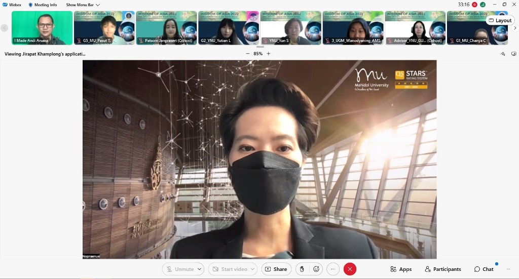Toggle the Unmute microphone button
519x279 pixels.
click(179, 269)
